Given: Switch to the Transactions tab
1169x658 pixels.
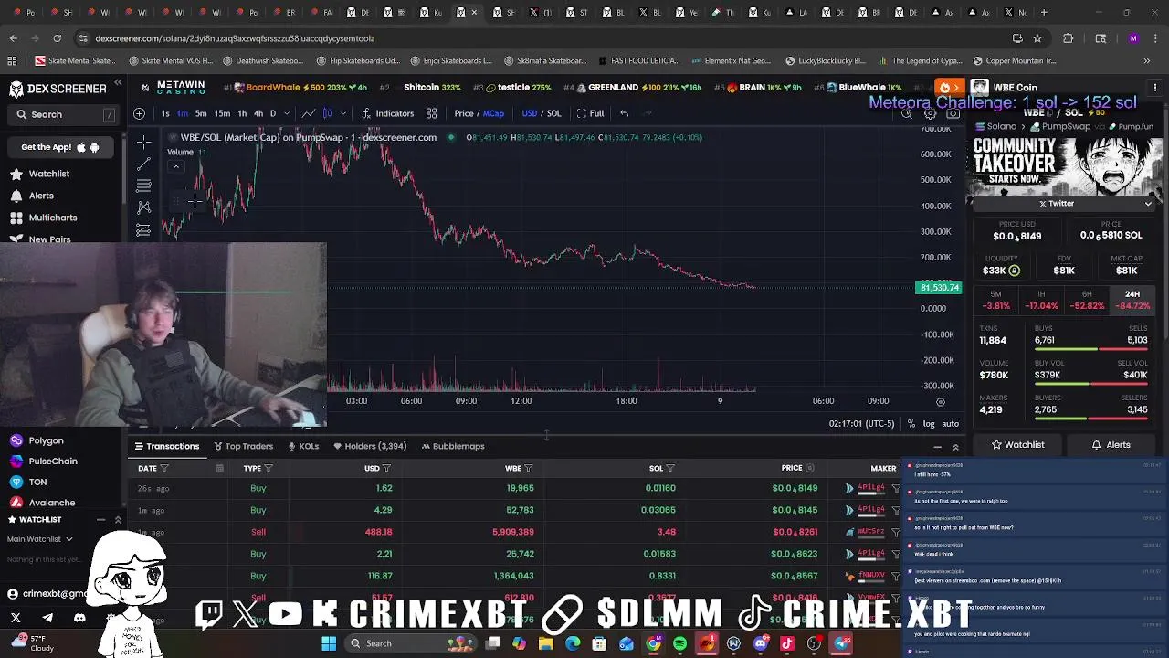Looking at the screenshot, I should [166, 446].
